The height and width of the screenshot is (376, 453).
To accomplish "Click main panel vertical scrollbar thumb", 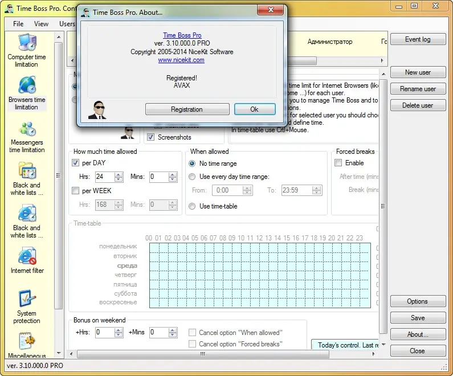I will click(x=383, y=206).
